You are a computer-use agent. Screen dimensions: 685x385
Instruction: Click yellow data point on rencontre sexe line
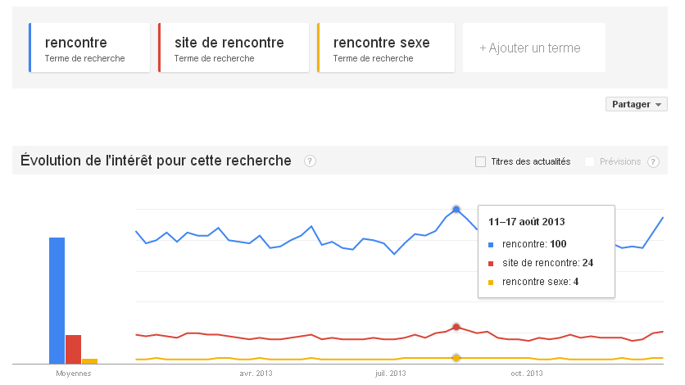[x=456, y=357]
